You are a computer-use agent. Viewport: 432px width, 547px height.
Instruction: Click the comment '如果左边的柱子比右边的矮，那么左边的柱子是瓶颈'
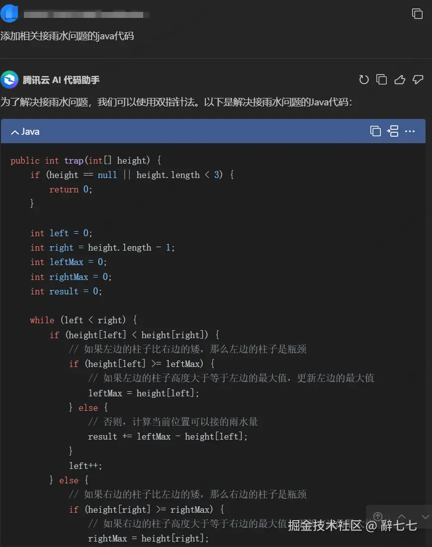[x=187, y=349]
